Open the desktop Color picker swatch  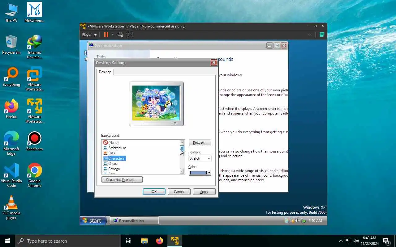point(200,173)
